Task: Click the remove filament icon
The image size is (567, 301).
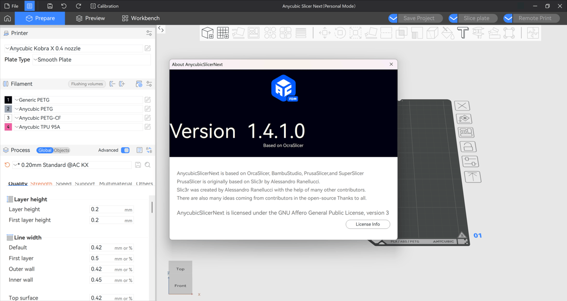Action: coord(112,84)
